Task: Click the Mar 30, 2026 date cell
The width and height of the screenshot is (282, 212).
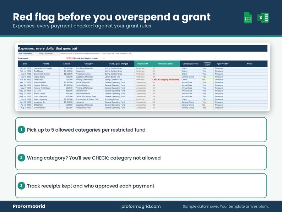Action: 25,80
